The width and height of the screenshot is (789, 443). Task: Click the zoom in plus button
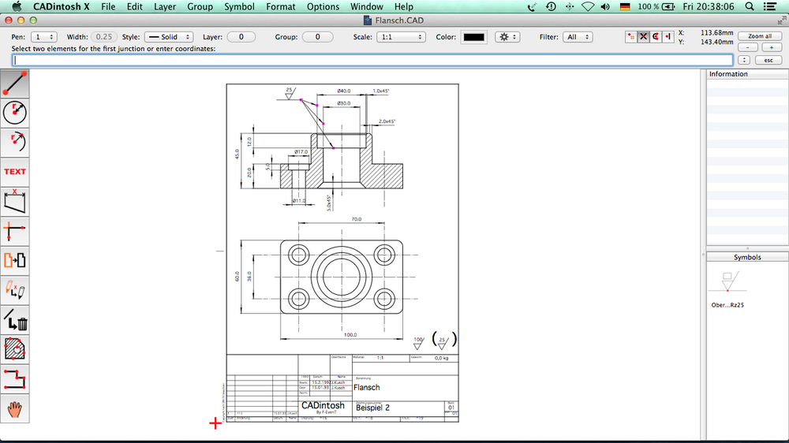772,47
